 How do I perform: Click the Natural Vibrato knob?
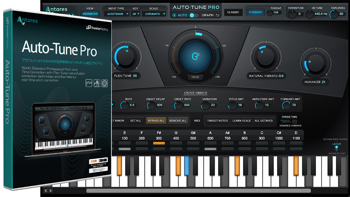pos(266,56)
